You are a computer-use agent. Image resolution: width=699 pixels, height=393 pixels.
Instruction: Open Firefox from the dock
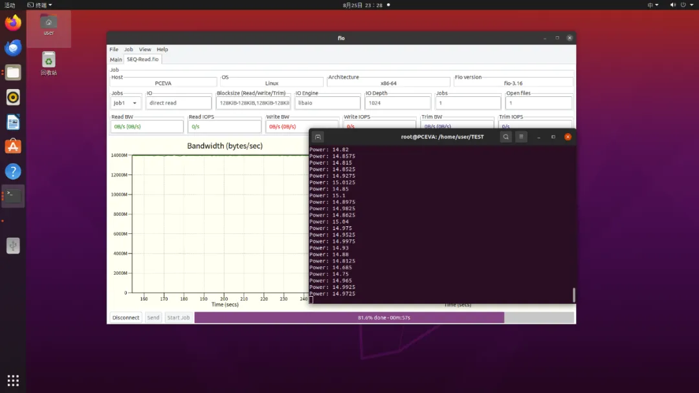(x=13, y=23)
